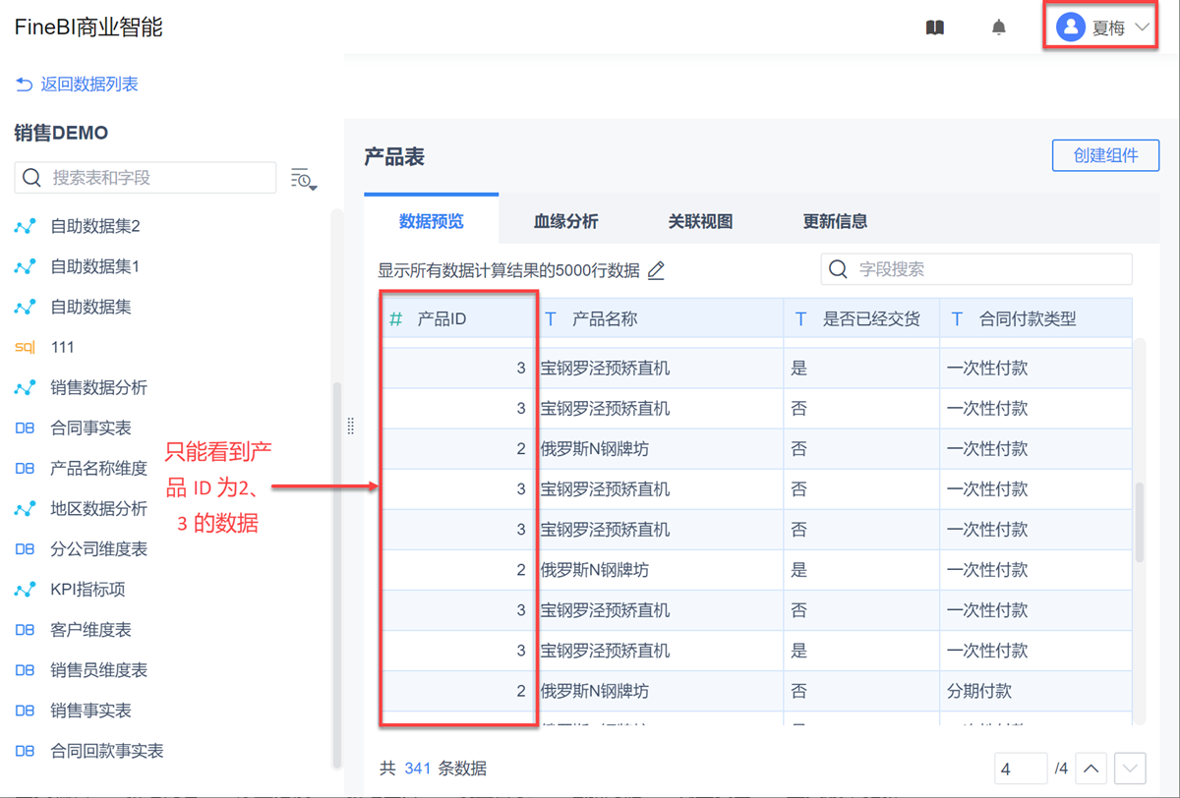Click the data table vertical scrollbar
The width and height of the screenshot is (1180, 798).
[1140, 523]
